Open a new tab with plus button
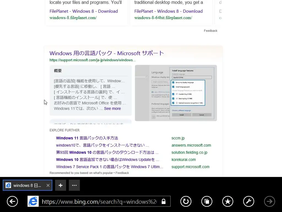This screenshot has height=212, width=282. [61, 185]
